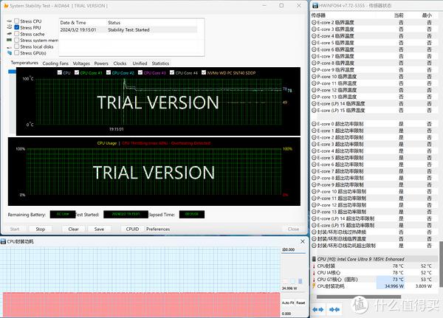The width and height of the screenshot is (443, 318).
Task: Click the Stress GPU(s) monitor icon
Action: coord(10,53)
